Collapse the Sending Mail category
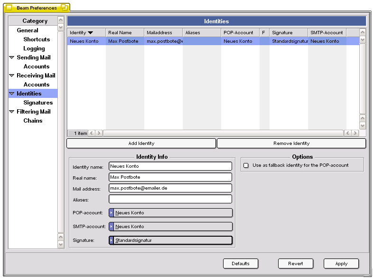The height and width of the screenshot is (278, 374). [x=12, y=58]
